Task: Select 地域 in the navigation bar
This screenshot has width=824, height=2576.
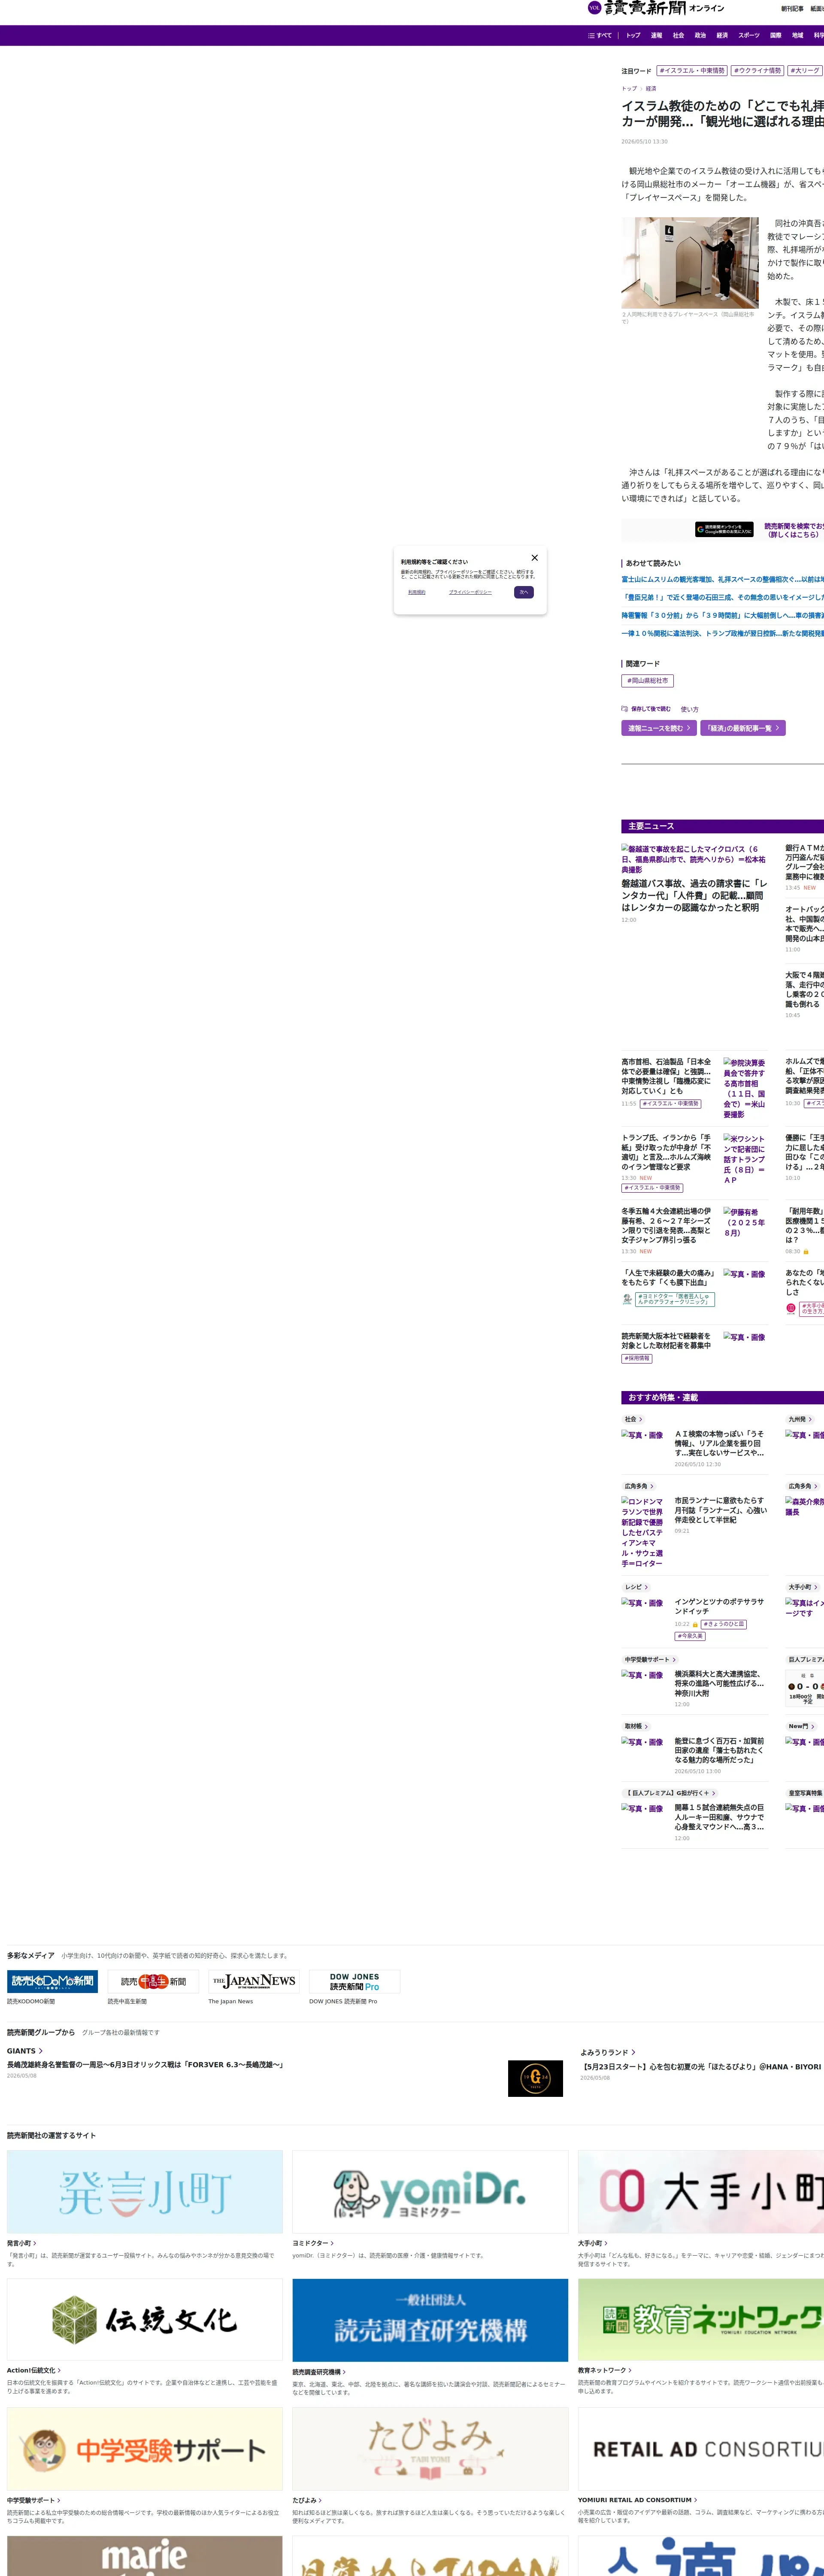Action: click(797, 35)
